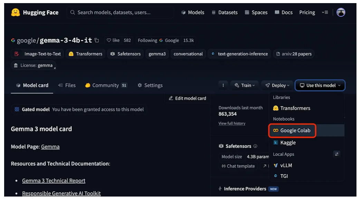Click the Safetensors info icon
The width and height of the screenshot is (362, 200).
[x=255, y=146]
